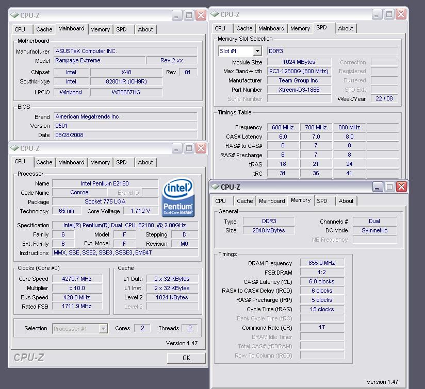Image resolution: width=425 pixels, height=389 pixels.
Task: Click the Southbridge value 82801IR (ICH9R)
Action: 126,81
